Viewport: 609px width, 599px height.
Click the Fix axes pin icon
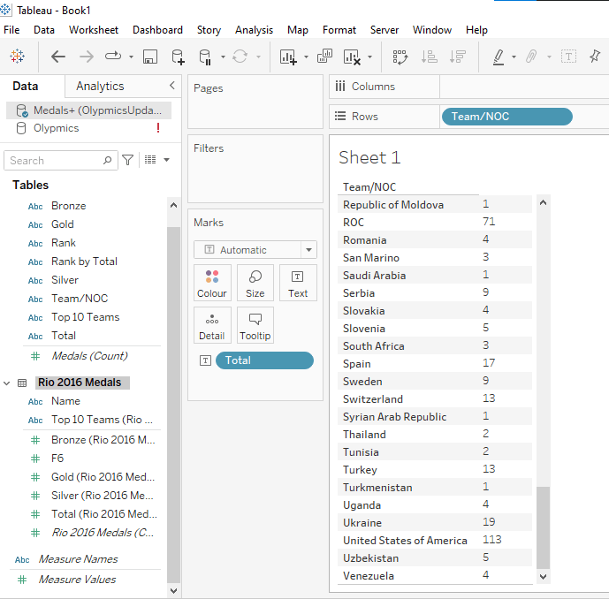[595, 57]
